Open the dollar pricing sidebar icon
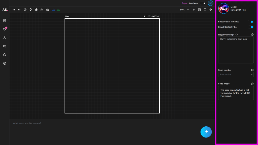This screenshot has width=258, height=145. coord(5,63)
